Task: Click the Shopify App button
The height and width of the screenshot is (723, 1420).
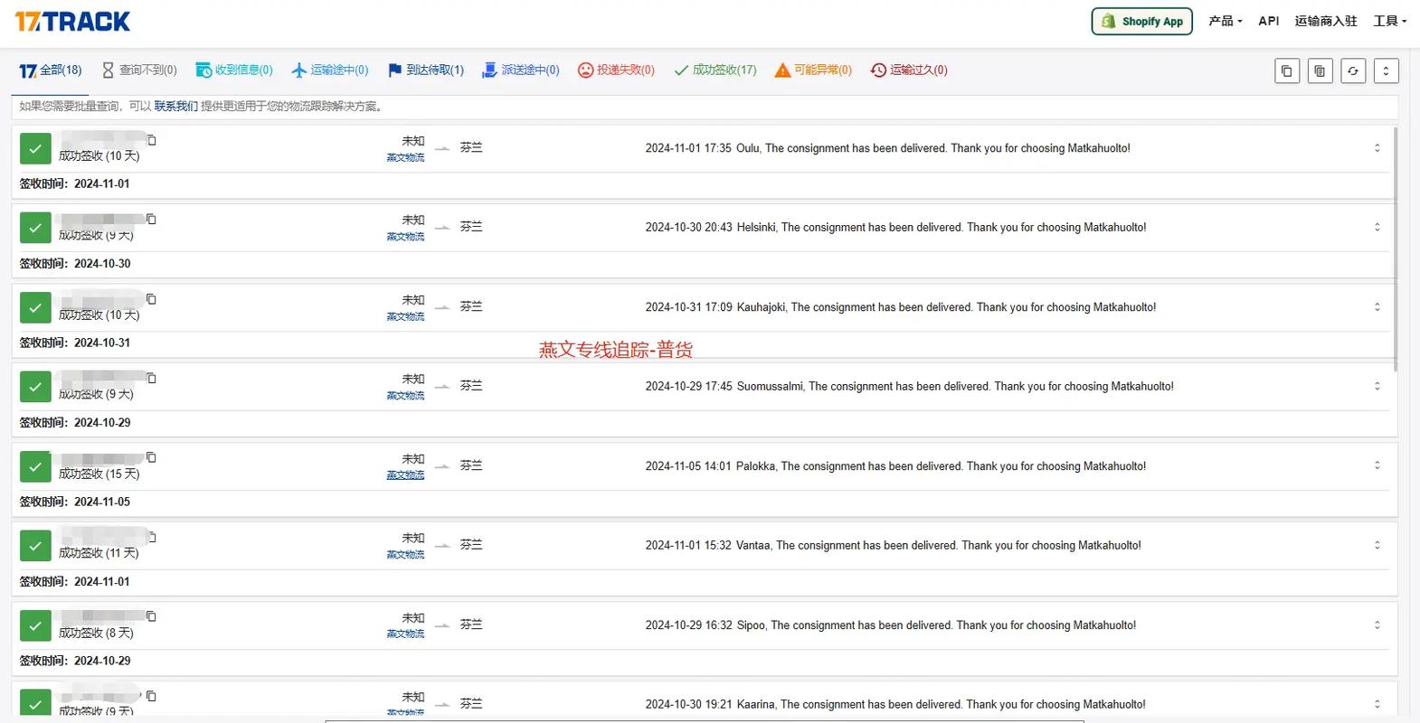Action: 1141,21
